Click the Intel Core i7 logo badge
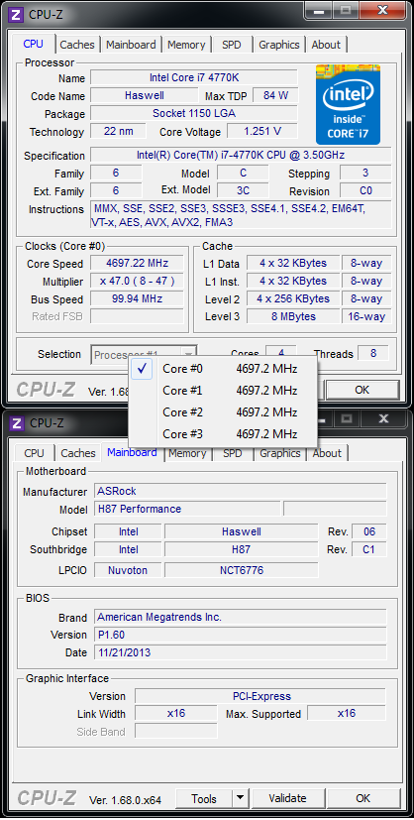This screenshot has height=820, width=414. coord(348,104)
